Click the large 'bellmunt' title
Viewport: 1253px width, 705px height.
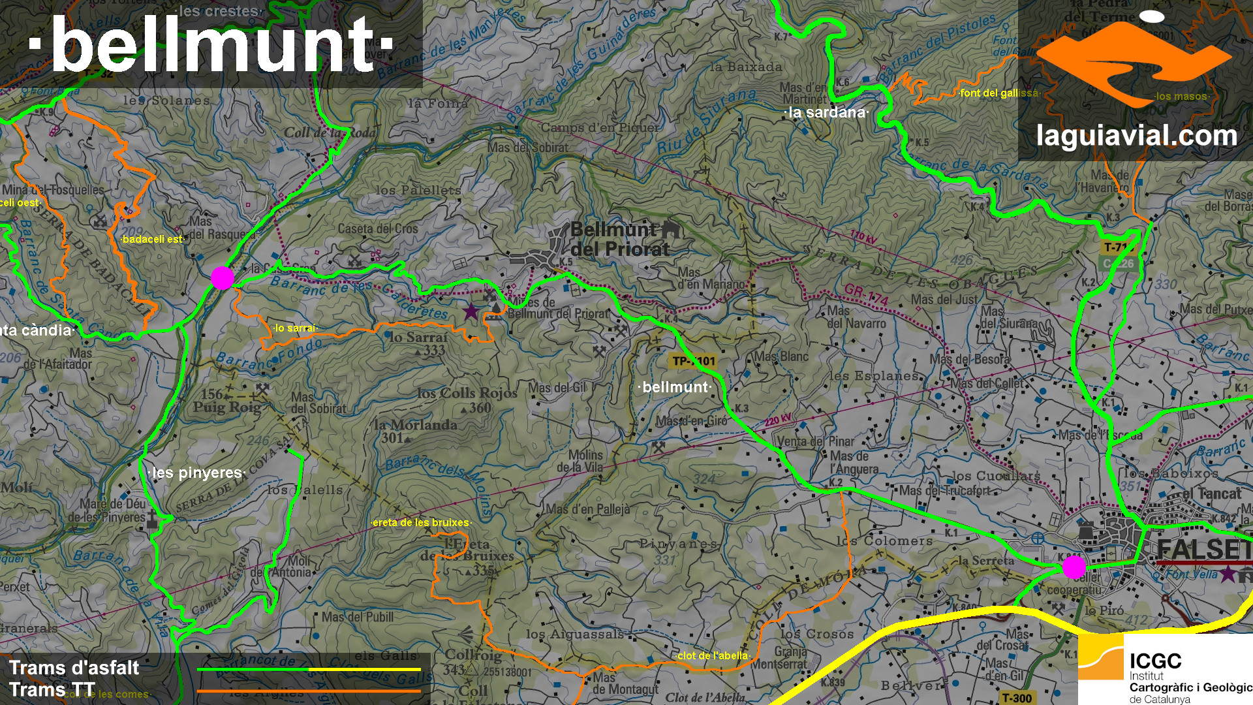click(211, 44)
